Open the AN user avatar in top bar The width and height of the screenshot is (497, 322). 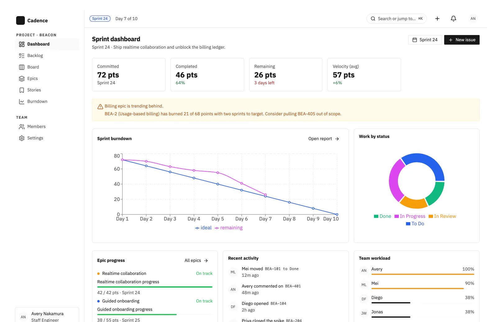pos(473,19)
